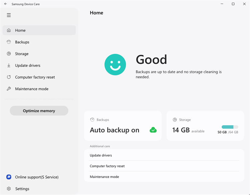Screen dimensions: 250x195
Task: Go back using the title bar arrow
Action: (6, 4)
